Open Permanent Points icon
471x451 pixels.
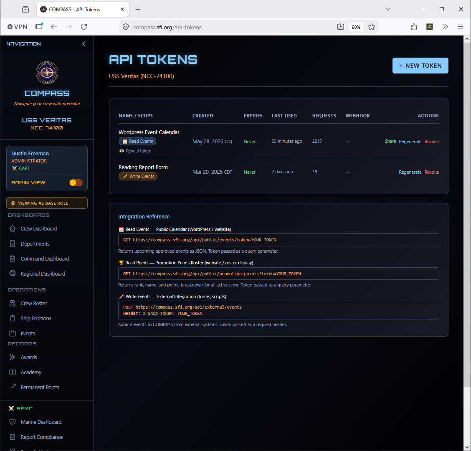coord(13,386)
